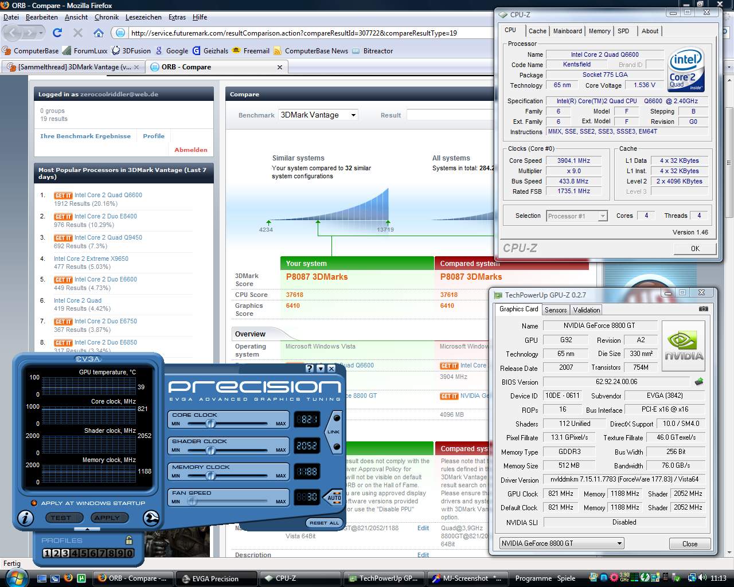Image resolution: width=734 pixels, height=587 pixels.
Task: Click the Result input field
Action: pos(450,115)
